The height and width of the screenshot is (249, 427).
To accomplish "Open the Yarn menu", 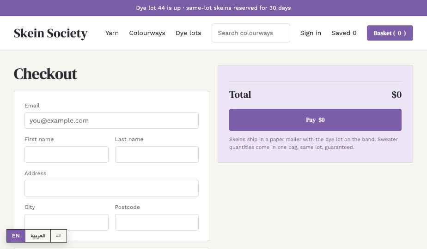I will pyautogui.click(x=112, y=33).
